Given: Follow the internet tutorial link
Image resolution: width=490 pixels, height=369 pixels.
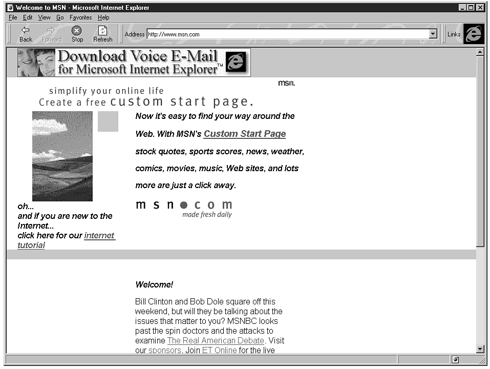Looking at the screenshot, I should click(x=99, y=236).
